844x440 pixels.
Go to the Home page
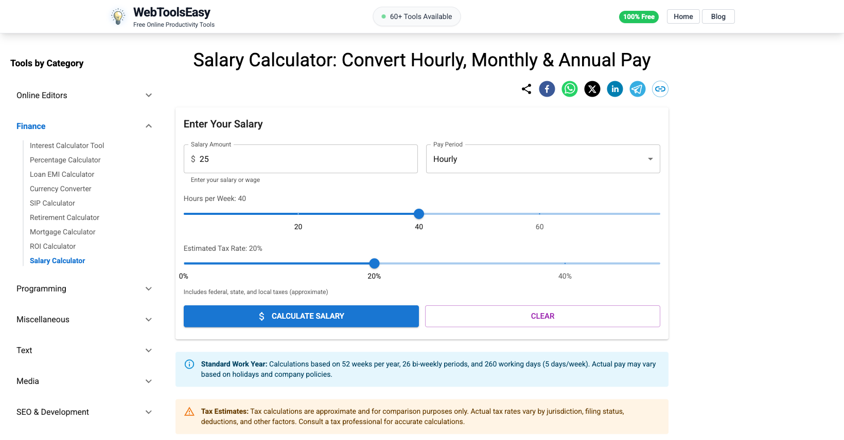click(683, 16)
